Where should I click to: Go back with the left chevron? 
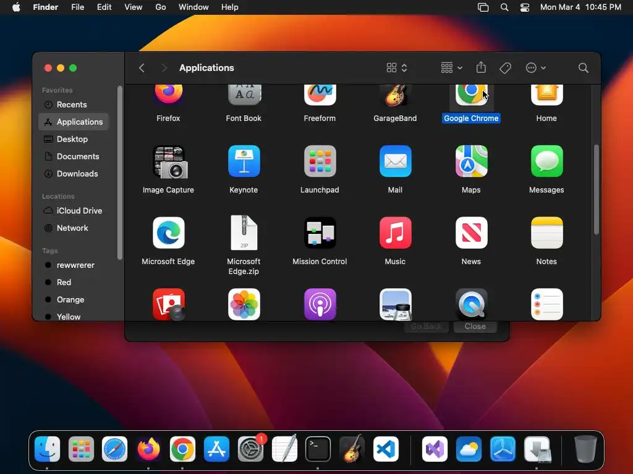[x=142, y=68]
